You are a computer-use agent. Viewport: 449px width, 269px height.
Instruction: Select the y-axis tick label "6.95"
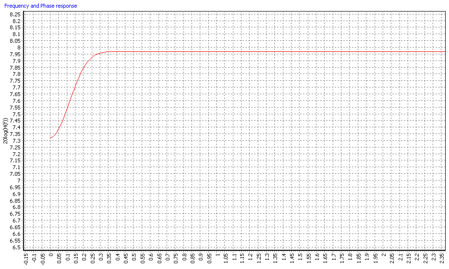tap(15, 187)
